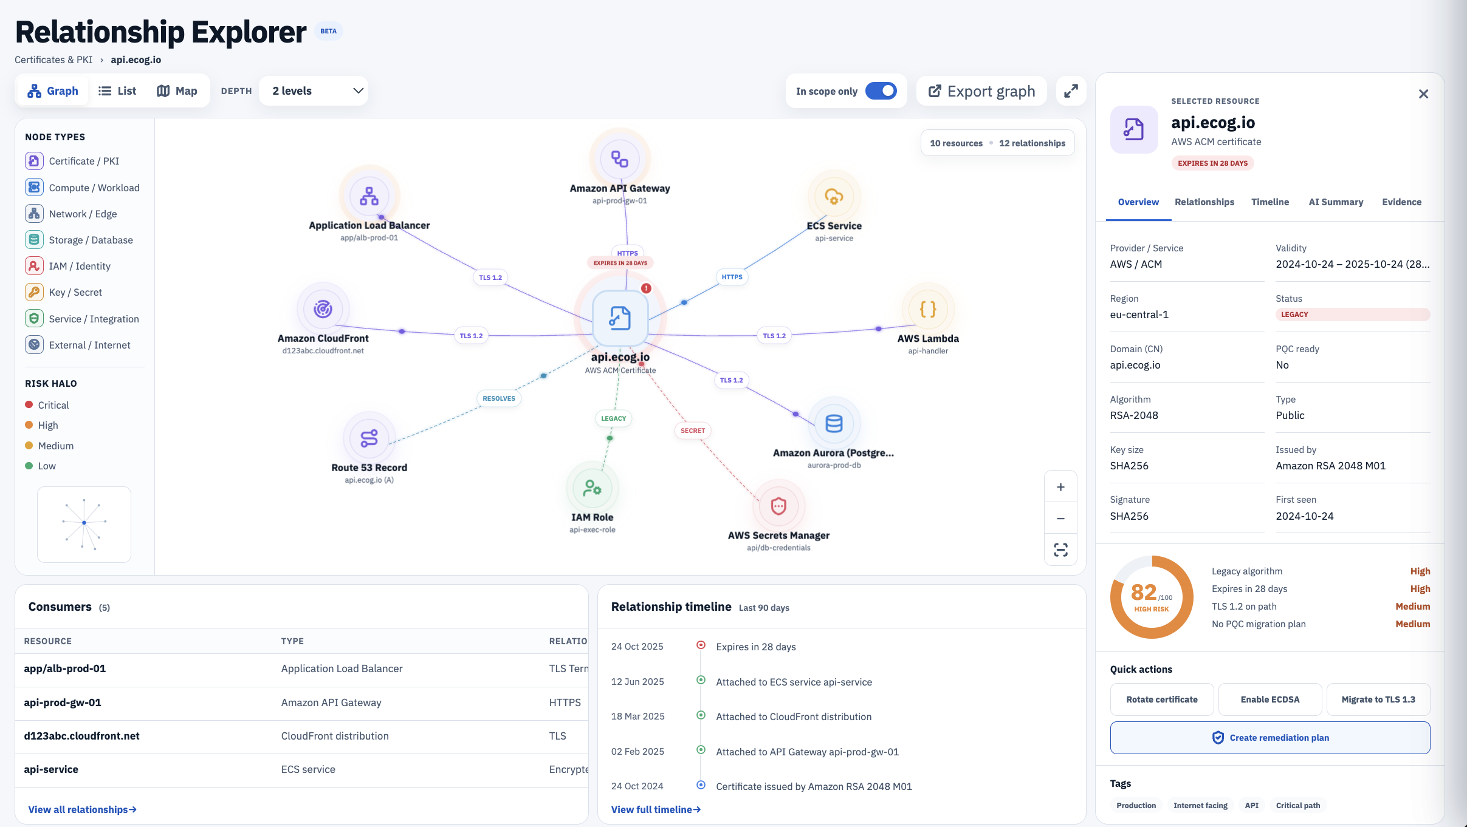
Task: Click the Amazon Aurora database node
Action: (x=834, y=424)
